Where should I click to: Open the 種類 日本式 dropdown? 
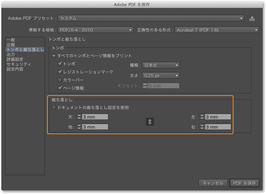[x=161, y=65]
